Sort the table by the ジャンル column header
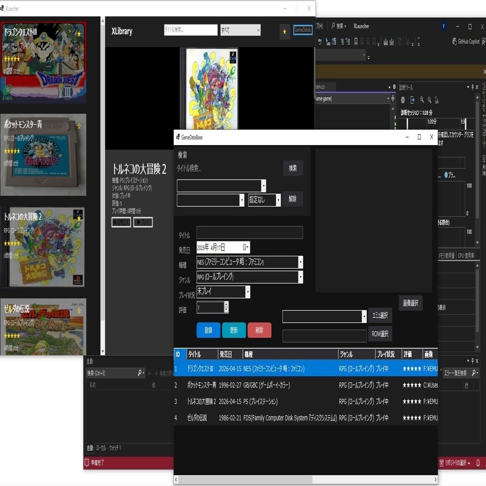The height and width of the screenshot is (486, 486). (356, 354)
